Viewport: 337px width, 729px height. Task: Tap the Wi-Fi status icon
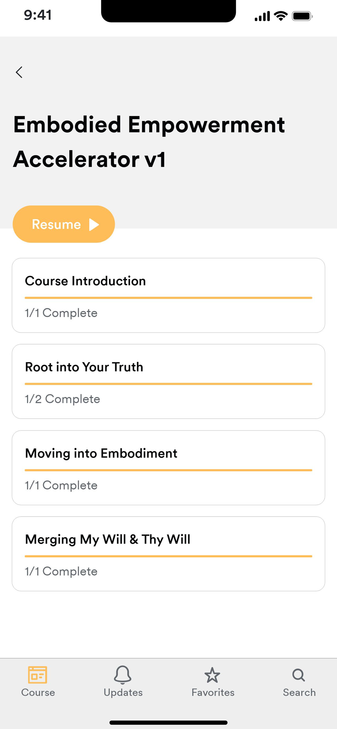pos(280,16)
